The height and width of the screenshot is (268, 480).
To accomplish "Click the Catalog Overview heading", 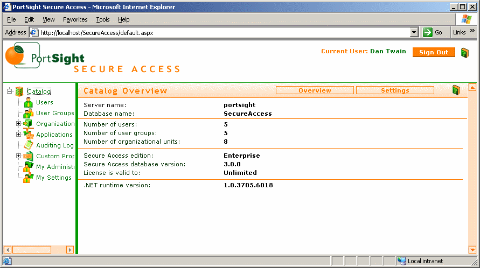I will click(x=125, y=91).
